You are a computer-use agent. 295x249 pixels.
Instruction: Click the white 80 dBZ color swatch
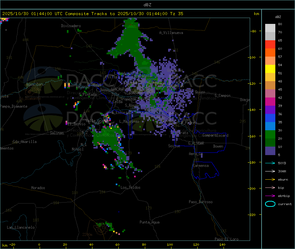pyautogui.click(x=270, y=28)
